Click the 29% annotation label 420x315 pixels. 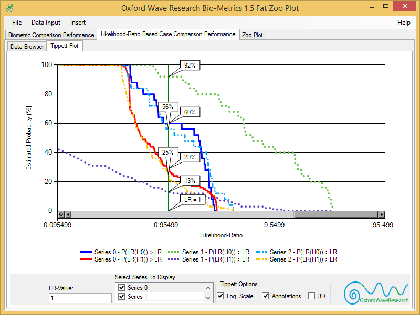190,157
